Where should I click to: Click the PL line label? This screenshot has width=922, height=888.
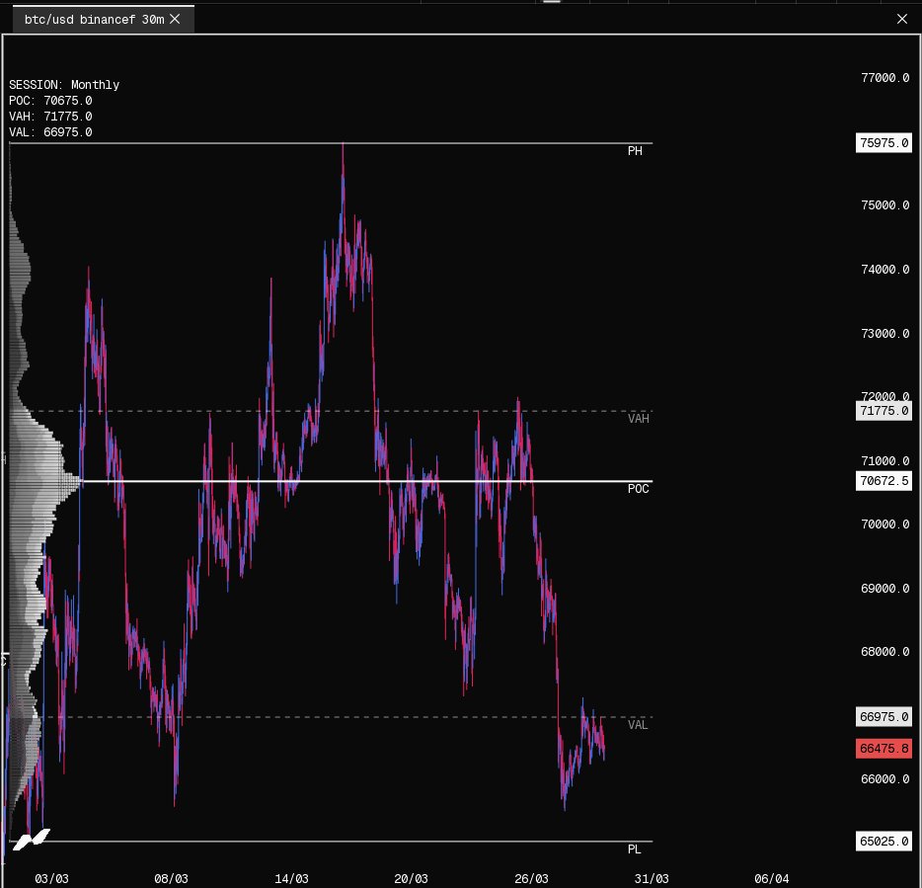click(x=634, y=849)
